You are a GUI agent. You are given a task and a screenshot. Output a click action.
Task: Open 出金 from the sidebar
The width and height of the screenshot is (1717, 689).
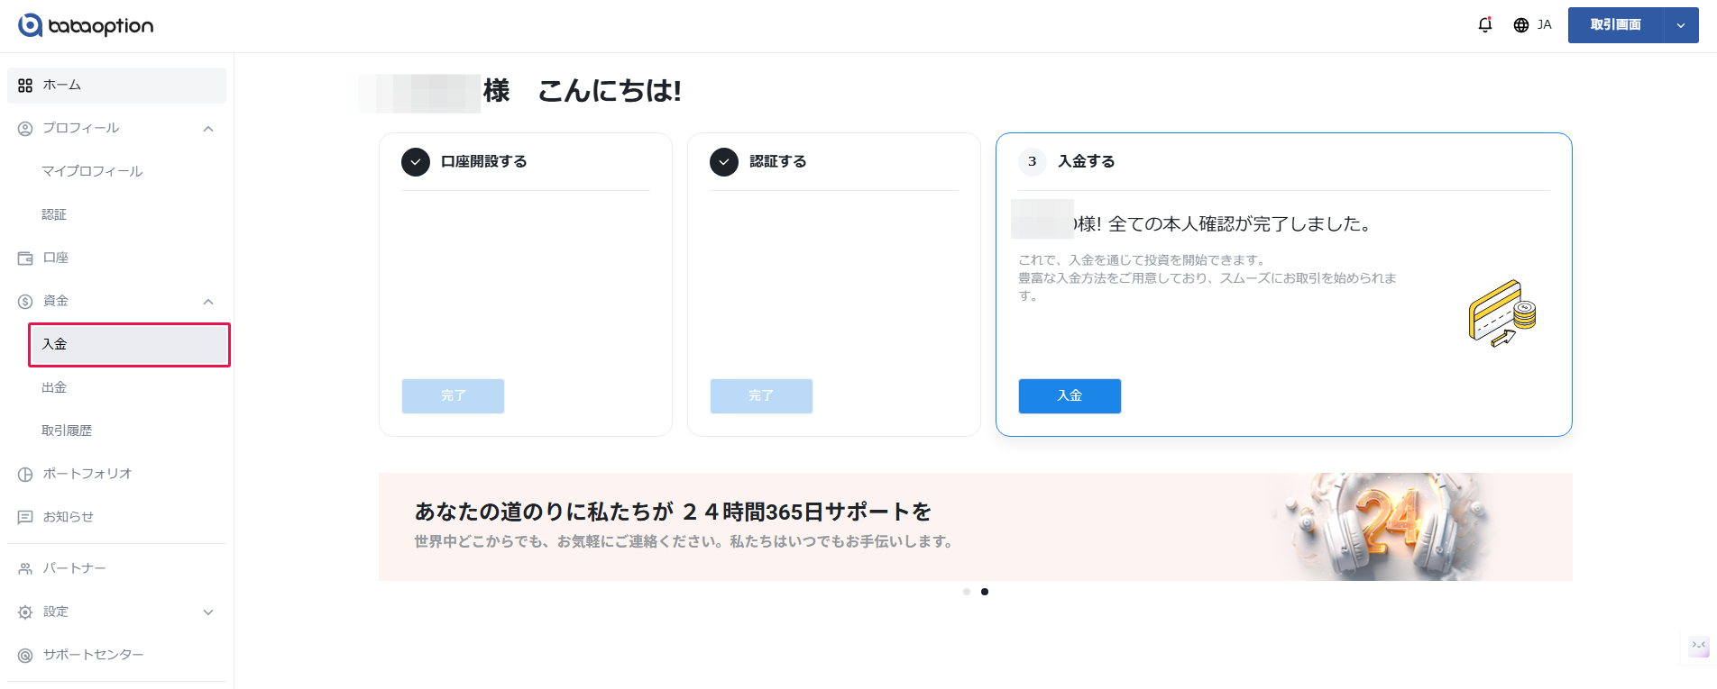(x=55, y=388)
